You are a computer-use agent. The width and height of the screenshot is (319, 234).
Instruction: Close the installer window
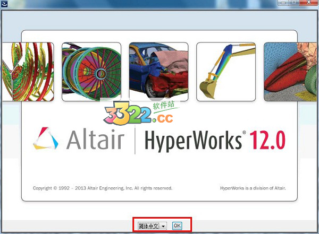(x=308, y=3)
